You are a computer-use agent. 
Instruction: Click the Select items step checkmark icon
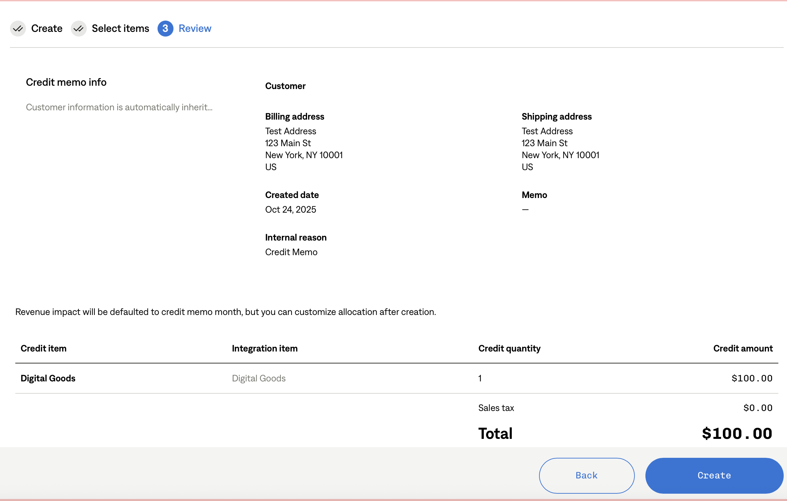coord(79,29)
